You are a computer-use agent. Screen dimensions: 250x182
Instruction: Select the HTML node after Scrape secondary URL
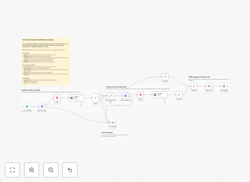141,95
